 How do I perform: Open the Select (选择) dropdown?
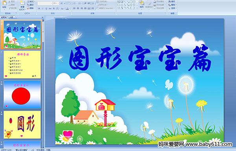point(173,8)
